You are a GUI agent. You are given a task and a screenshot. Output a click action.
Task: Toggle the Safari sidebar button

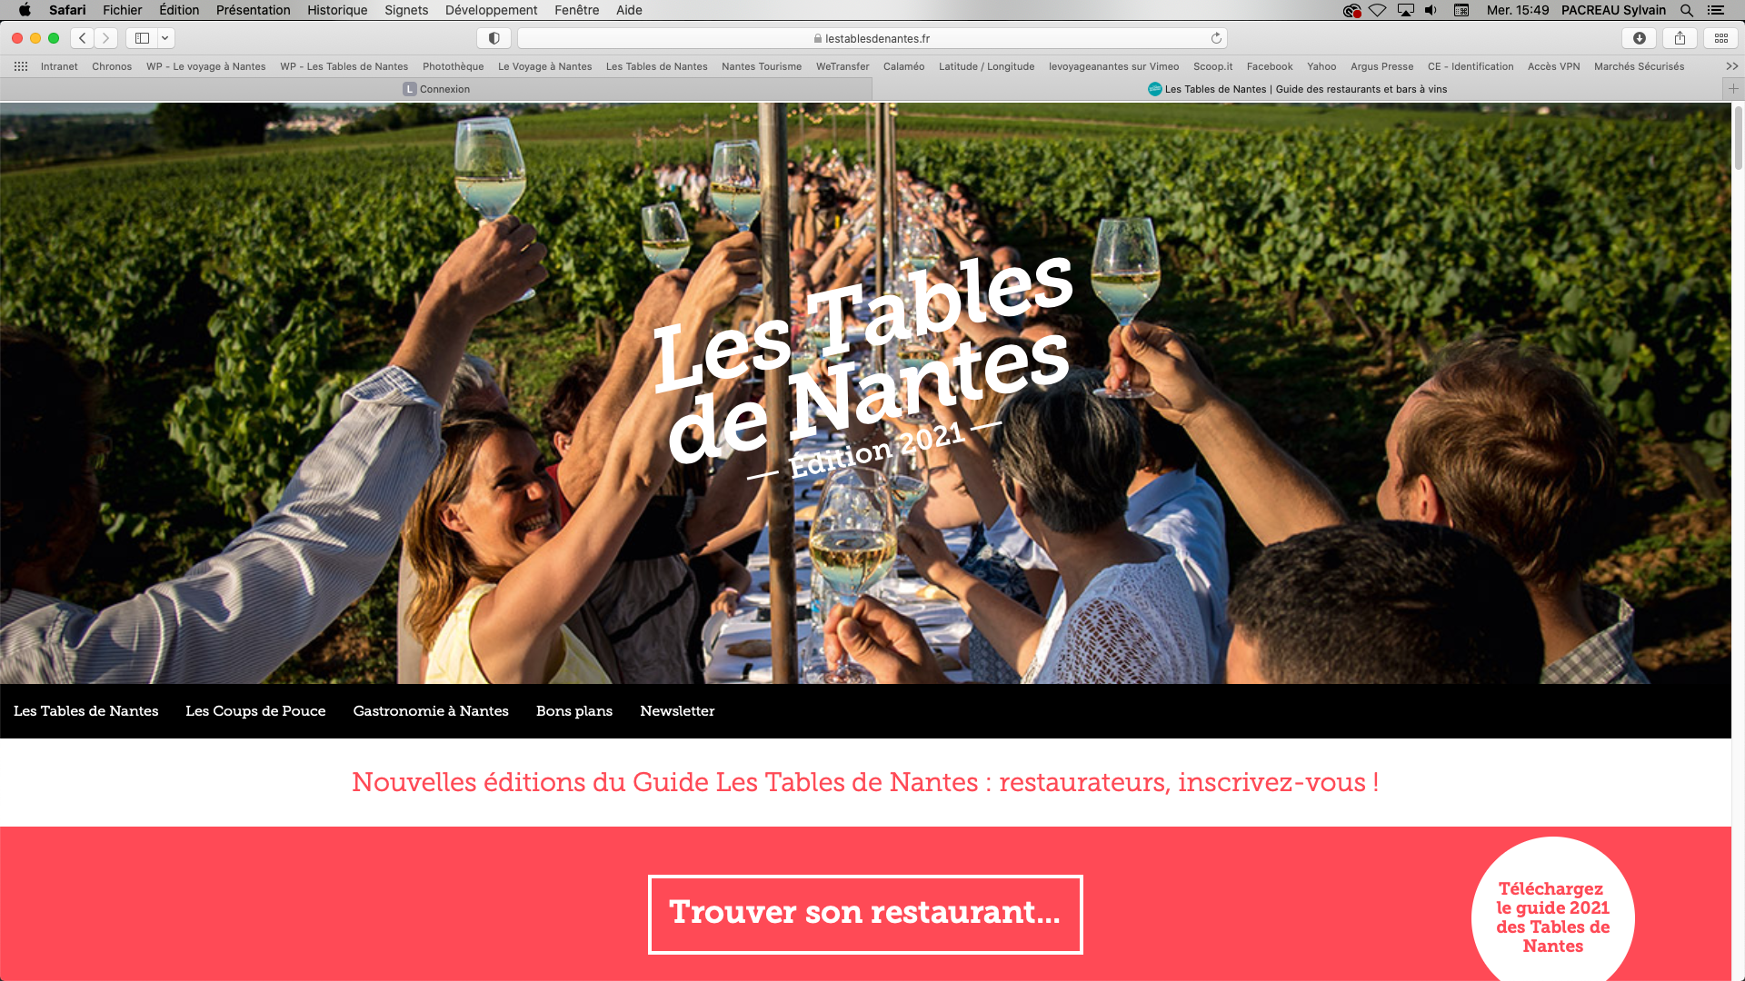pos(142,38)
